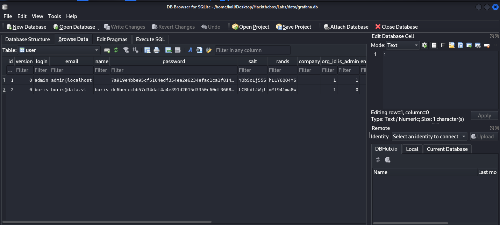
Task: Select the salt cell YObSoLj55S
Action: 252,80
